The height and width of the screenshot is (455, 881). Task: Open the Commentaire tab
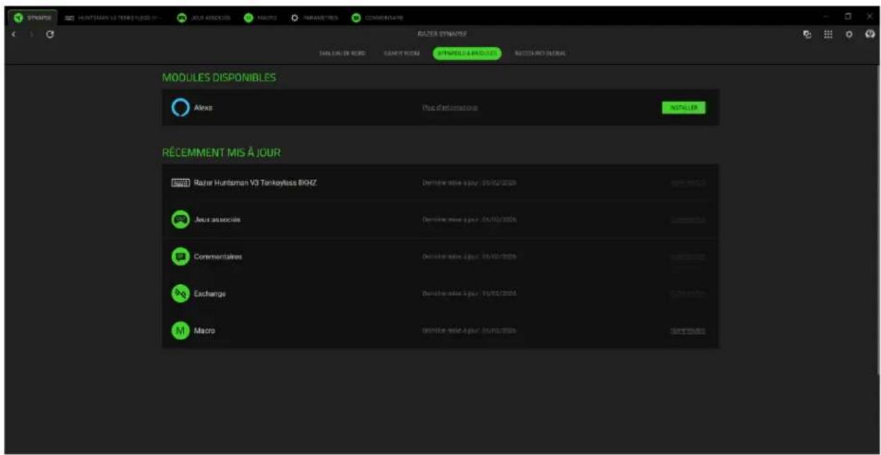coord(378,17)
